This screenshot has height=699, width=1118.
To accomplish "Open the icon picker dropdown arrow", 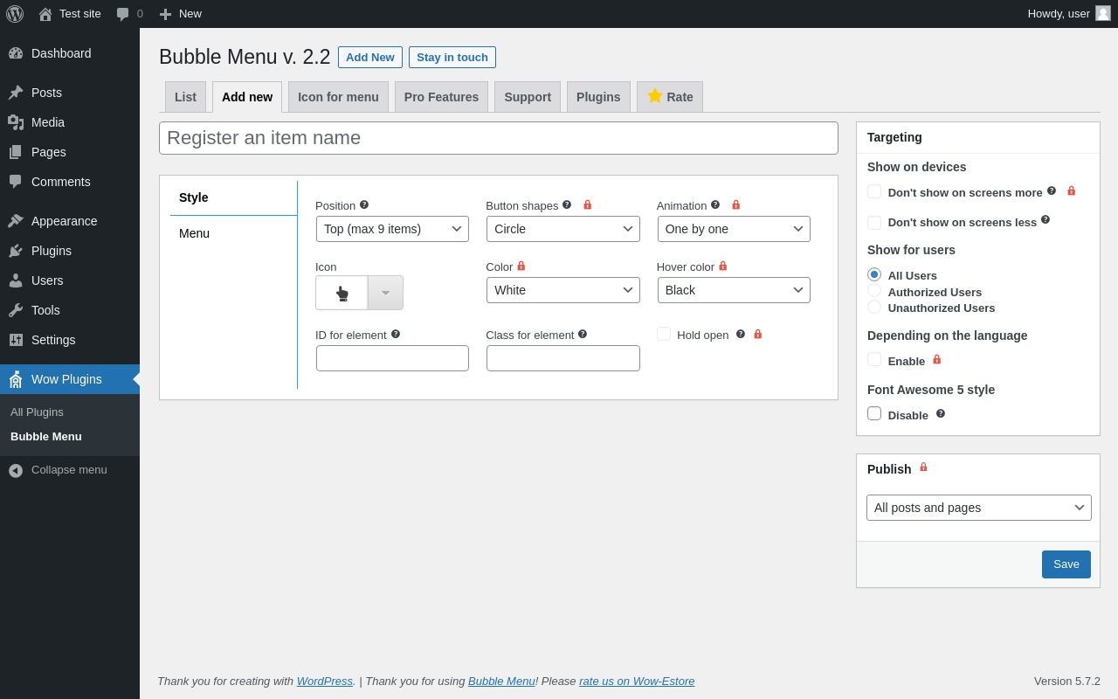I will (385, 293).
